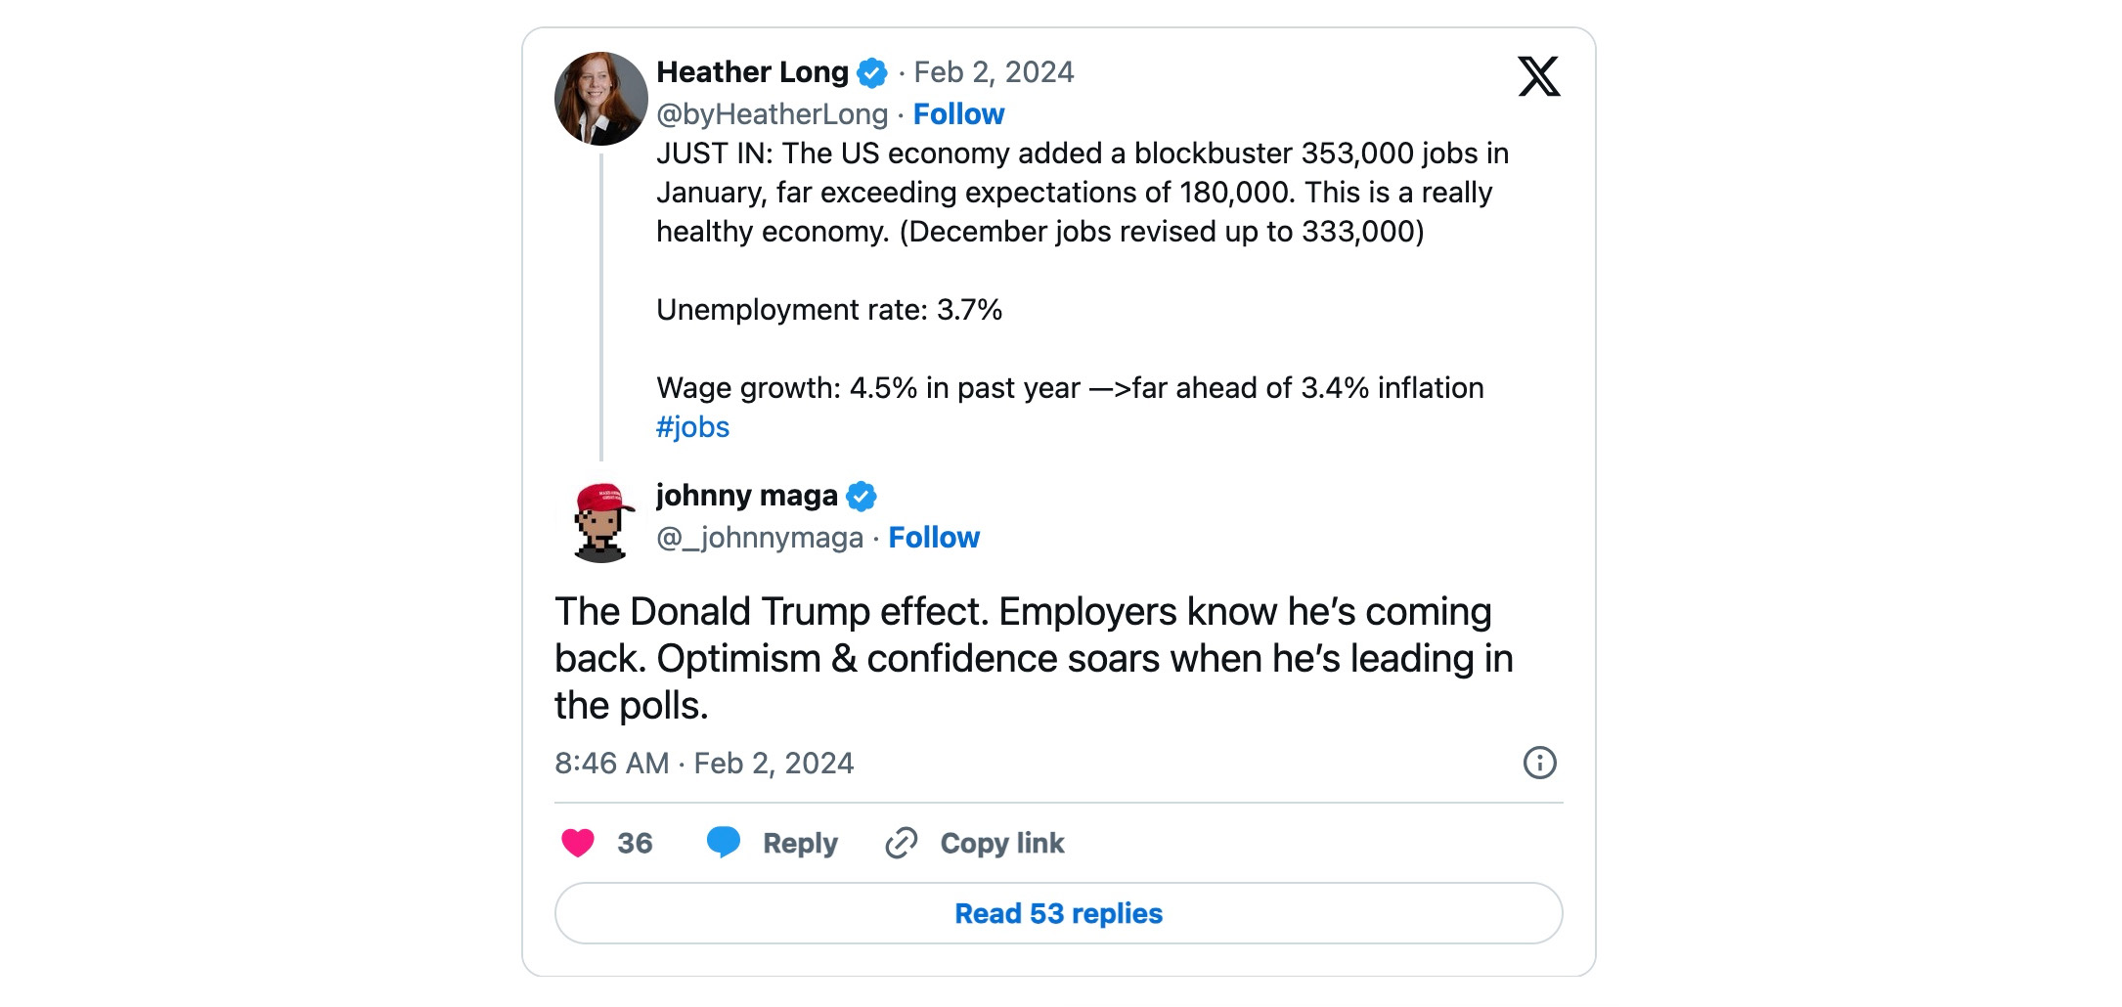Viewport: 2122px width, 1007px height.
Task: Click the #jobs hashtag
Action: tap(693, 427)
